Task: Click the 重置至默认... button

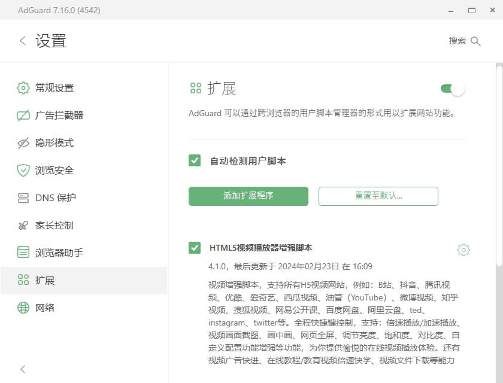Action: [378, 196]
